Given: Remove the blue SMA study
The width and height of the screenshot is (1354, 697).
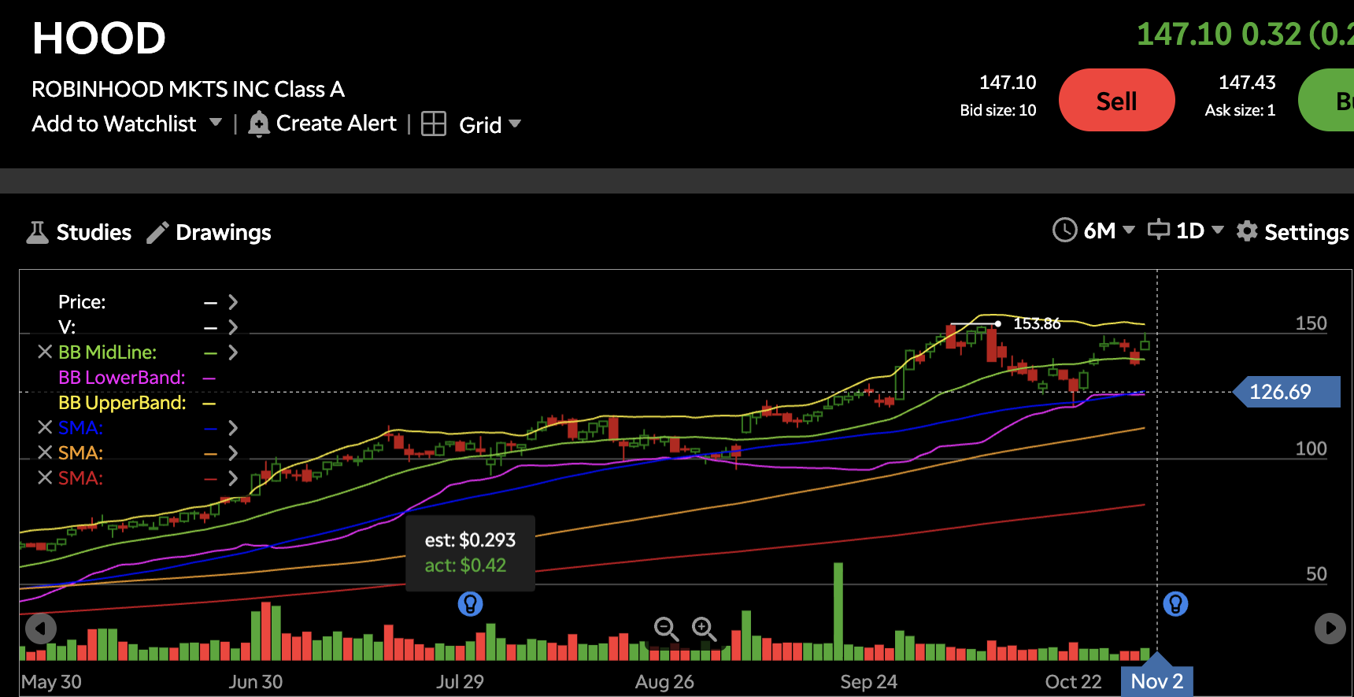Looking at the screenshot, I should (x=45, y=428).
